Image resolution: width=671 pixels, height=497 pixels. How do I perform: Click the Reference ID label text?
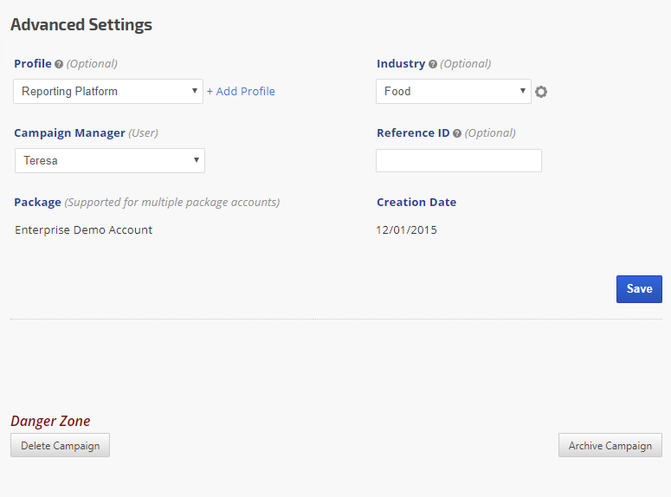click(x=412, y=133)
